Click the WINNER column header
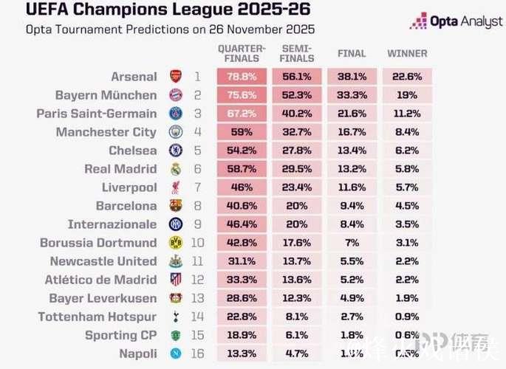The image size is (506, 369). pyautogui.click(x=407, y=53)
